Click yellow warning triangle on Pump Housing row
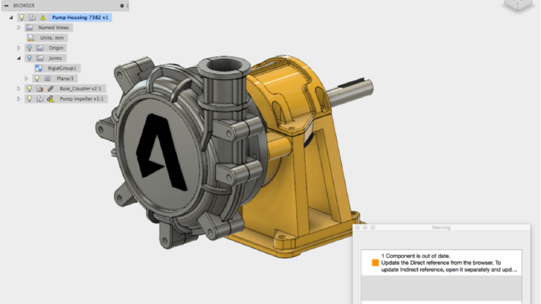Viewport: 541px width, 304px height. click(43, 17)
